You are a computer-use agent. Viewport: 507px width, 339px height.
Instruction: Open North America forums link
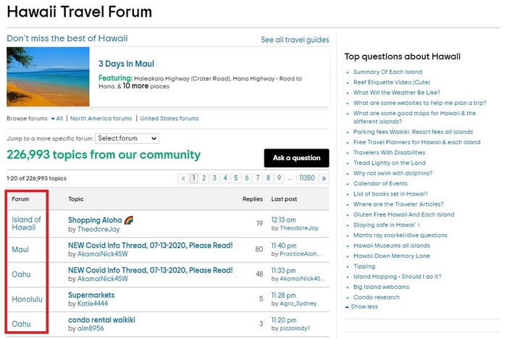pos(101,118)
